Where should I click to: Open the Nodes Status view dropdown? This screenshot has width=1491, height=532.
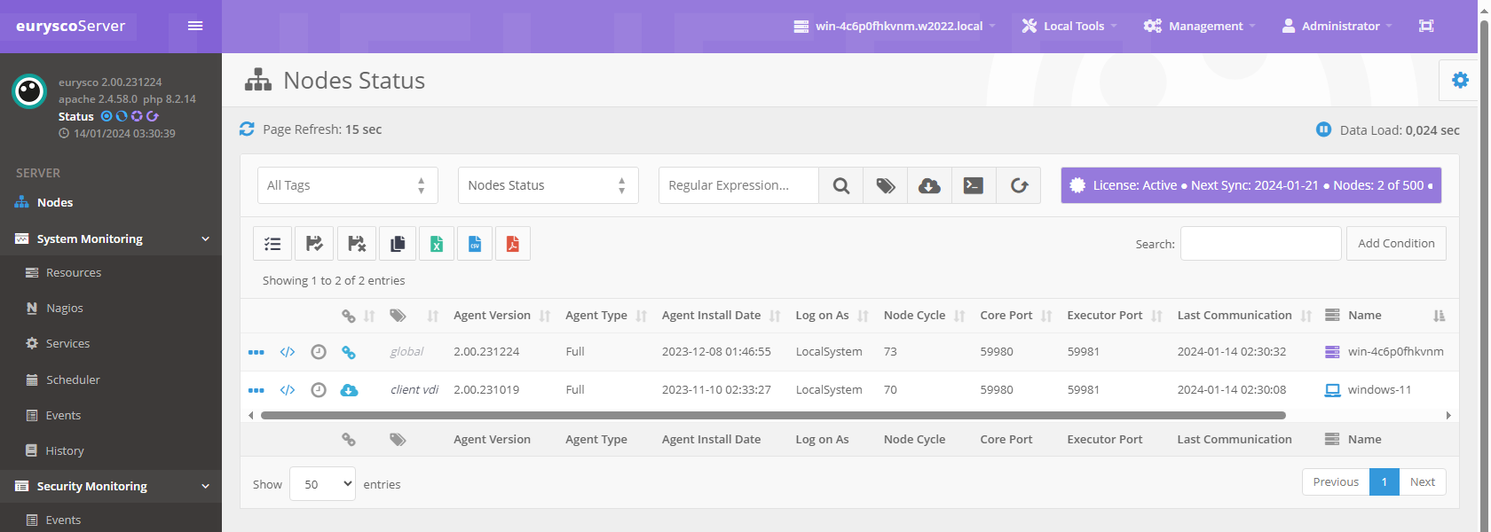(548, 185)
